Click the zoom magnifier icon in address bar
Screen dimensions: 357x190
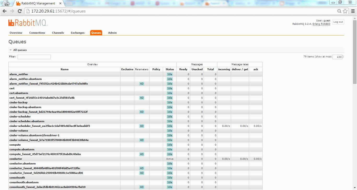339,11
